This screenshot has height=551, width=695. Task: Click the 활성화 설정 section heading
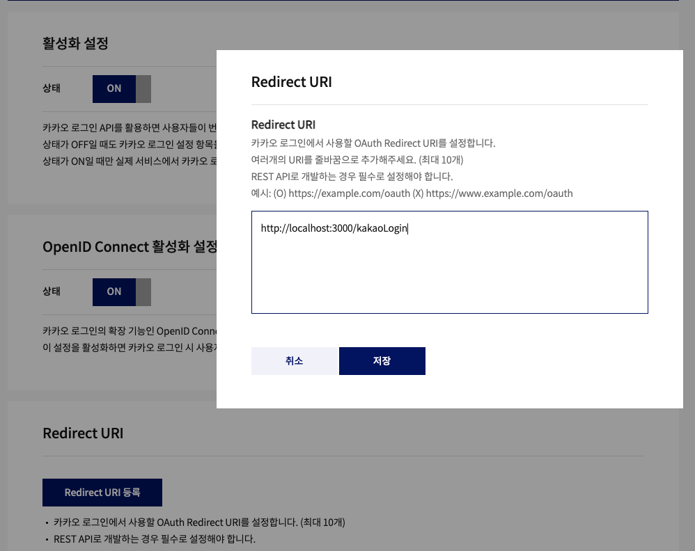pyautogui.click(x=75, y=43)
